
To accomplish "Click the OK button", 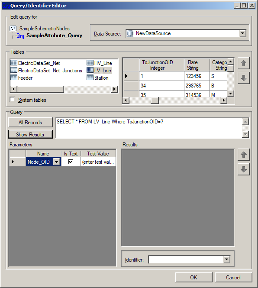I will pyautogui.click(x=194, y=277).
